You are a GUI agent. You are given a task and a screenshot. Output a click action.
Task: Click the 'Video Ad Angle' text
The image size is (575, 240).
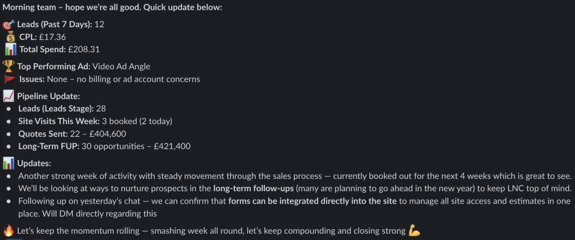[121, 66]
